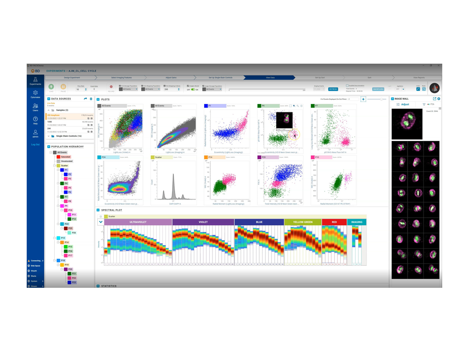Click the Log Out link

35,145
